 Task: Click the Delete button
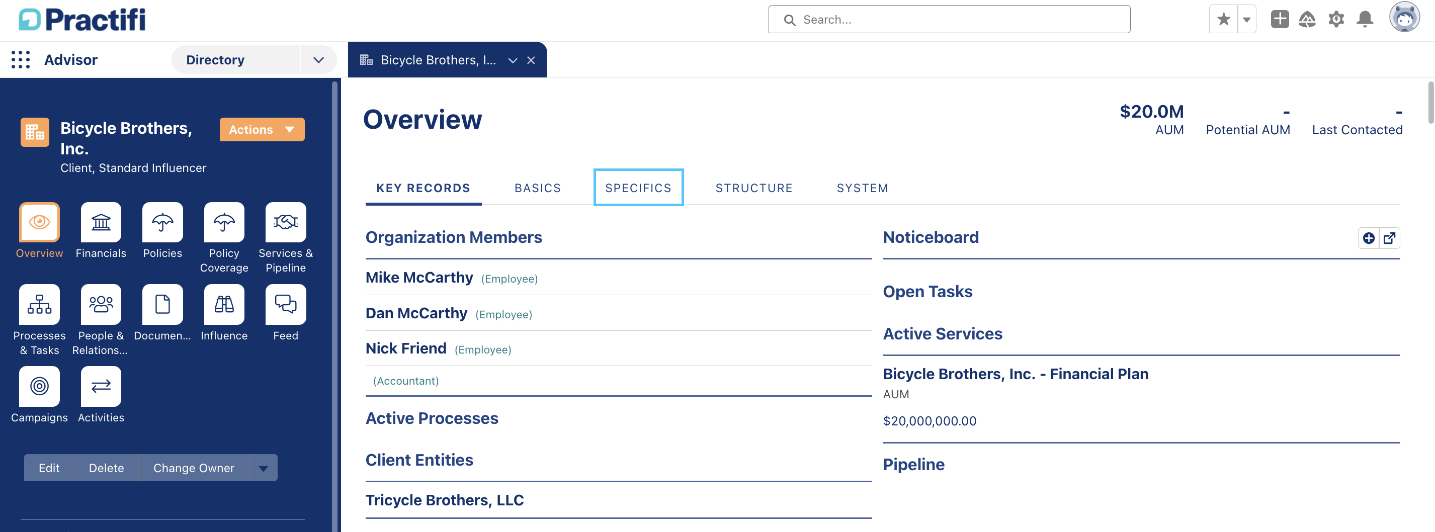pyautogui.click(x=107, y=468)
